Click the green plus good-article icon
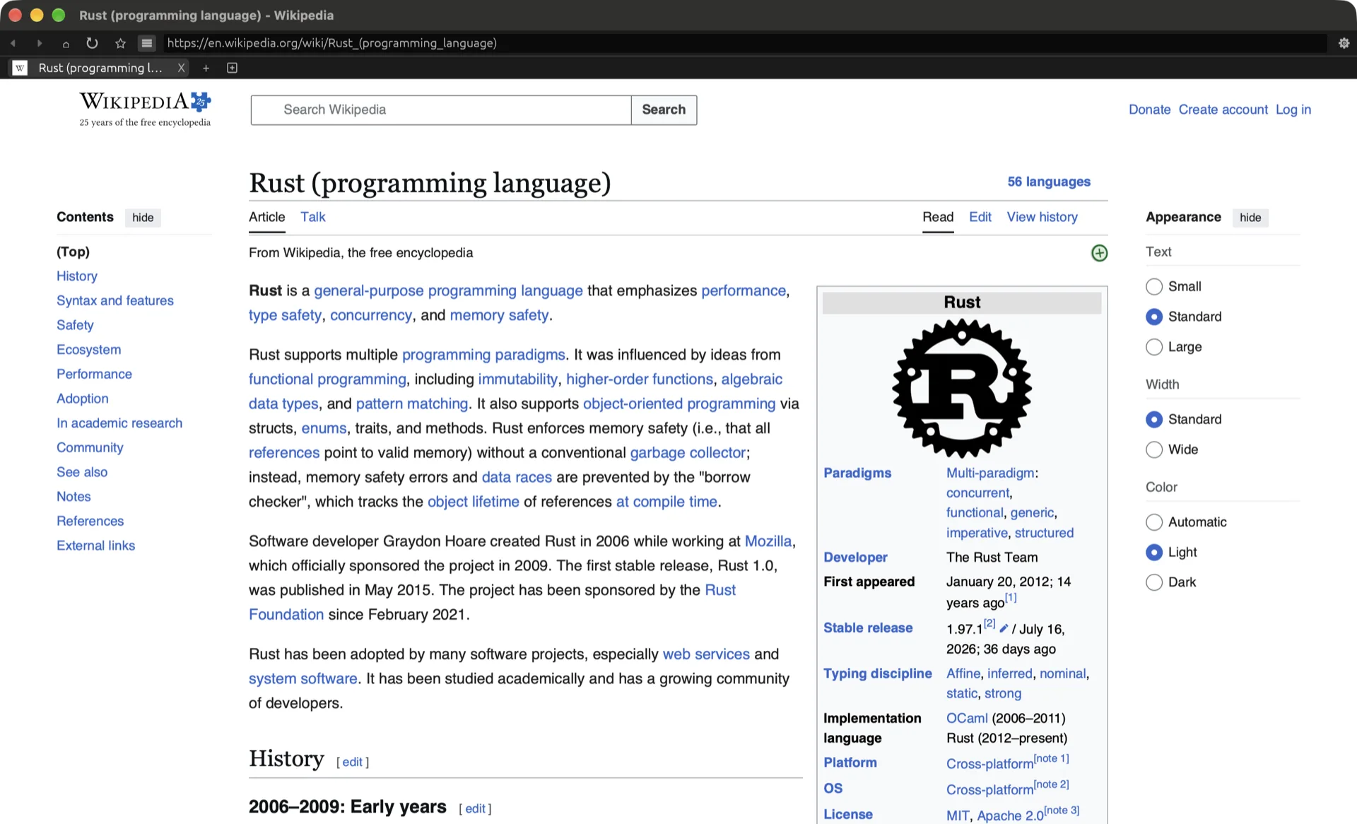This screenshot has width=1357, height=824. [1099, 253]
